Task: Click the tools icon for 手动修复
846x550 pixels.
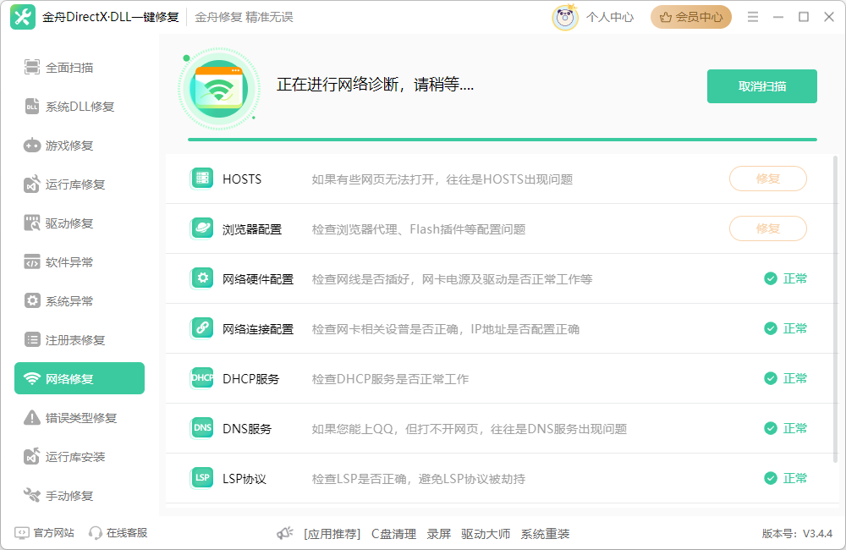Action: (32, 495)
